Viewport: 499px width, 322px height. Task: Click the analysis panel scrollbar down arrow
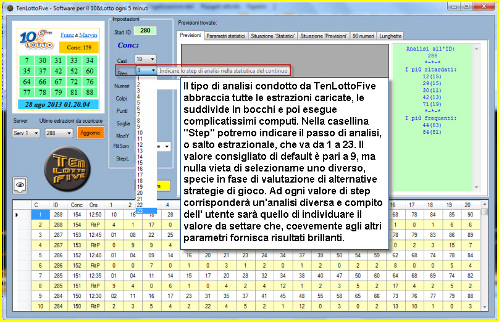(476, 188)
